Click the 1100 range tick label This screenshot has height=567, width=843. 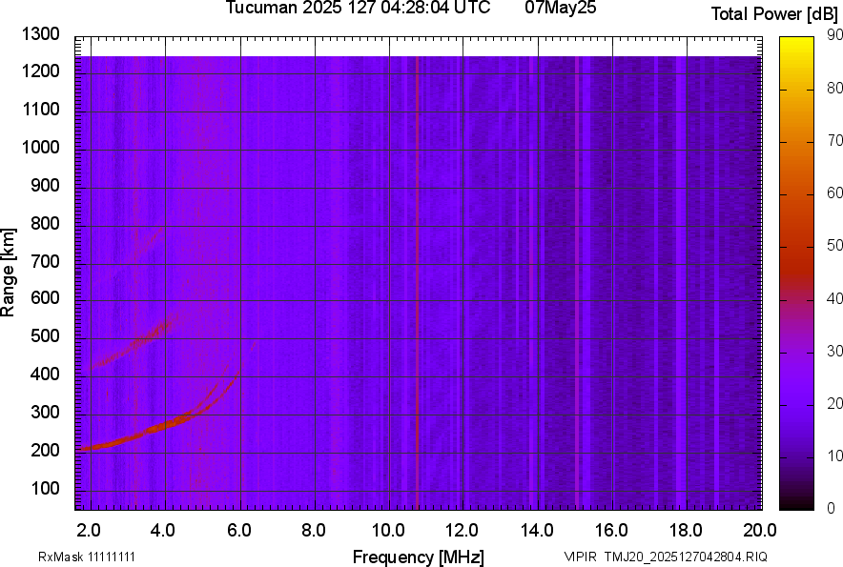point(40,109)
